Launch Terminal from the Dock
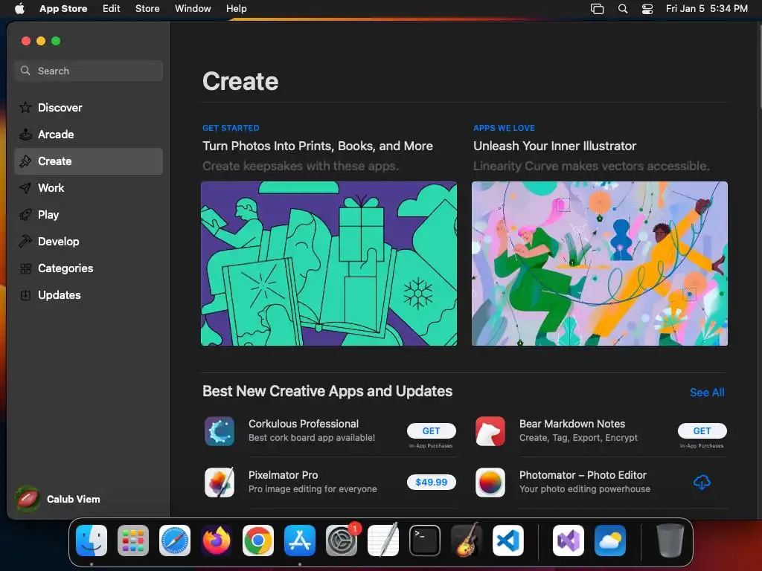 coord(425,541)
